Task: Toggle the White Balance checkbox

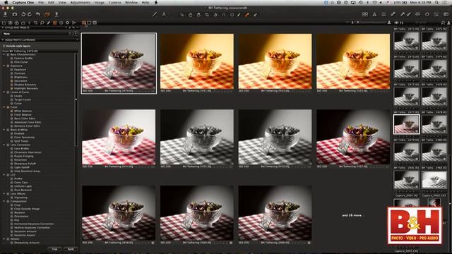Action: (12, 111)
